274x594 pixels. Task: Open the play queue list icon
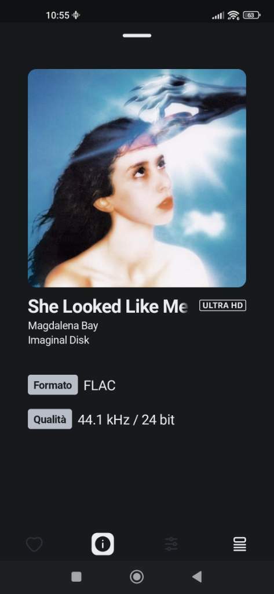(240, 544)
